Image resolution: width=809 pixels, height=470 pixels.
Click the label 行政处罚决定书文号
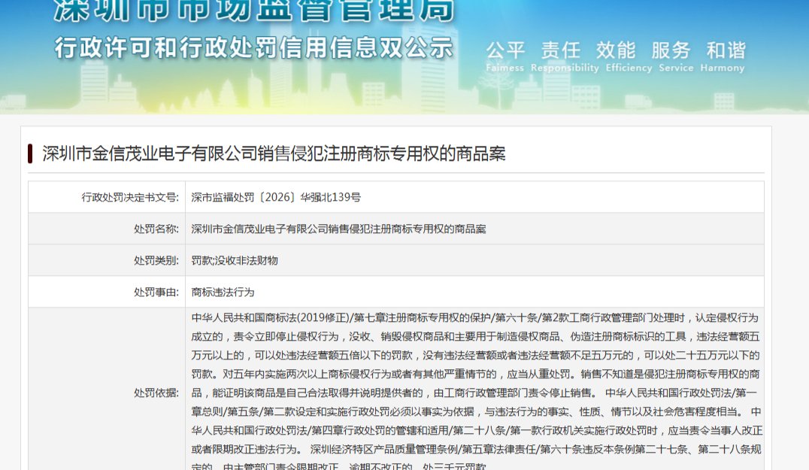[130, 197]
